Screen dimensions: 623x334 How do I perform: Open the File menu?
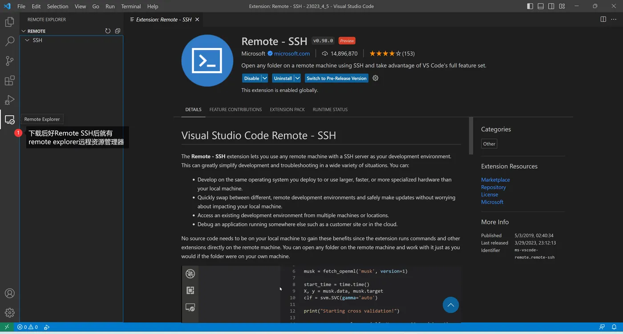click(x=21, y=6)
